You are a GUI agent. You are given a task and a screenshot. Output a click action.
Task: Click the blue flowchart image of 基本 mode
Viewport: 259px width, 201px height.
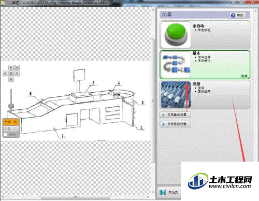(176, 65)
